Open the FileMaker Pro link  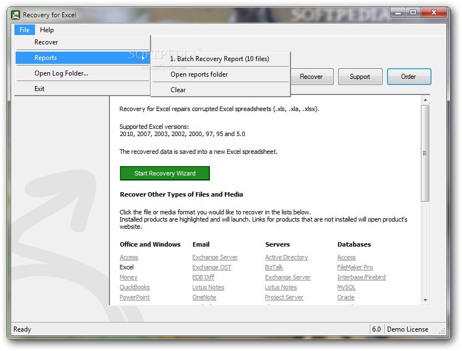pos(355,267)
